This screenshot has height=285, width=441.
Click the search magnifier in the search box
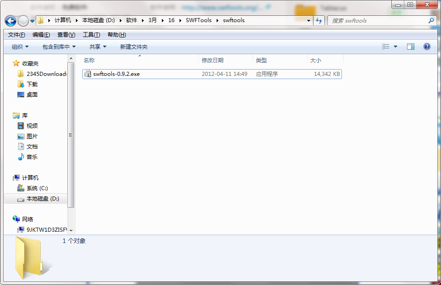pos(431,21)
